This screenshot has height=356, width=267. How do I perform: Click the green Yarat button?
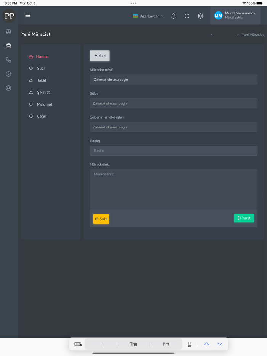tap(244, 218)
